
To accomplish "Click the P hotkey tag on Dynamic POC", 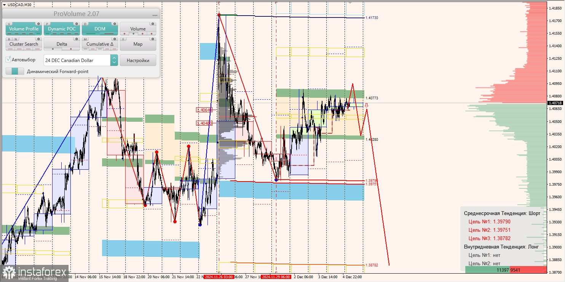I will (x=47, y=24).
